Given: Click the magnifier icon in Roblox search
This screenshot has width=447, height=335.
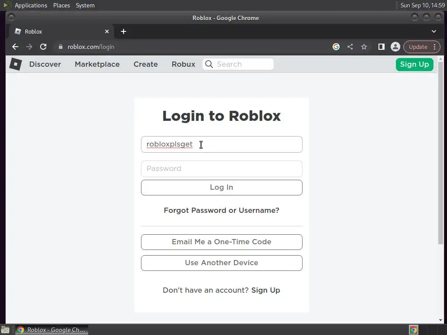Looking at the screenshot, I should (x=209, y=64).
